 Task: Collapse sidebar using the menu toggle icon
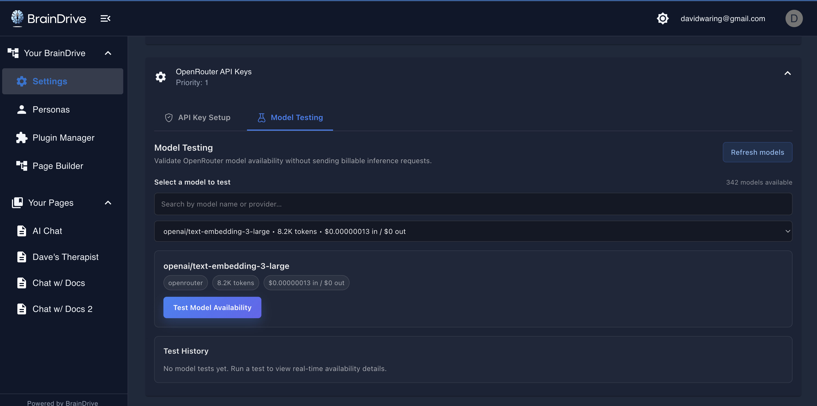coord(105,18)
